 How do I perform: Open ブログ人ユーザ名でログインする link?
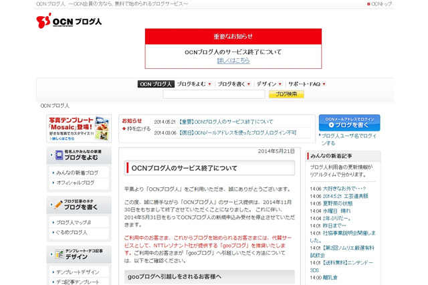coord(349,139)
